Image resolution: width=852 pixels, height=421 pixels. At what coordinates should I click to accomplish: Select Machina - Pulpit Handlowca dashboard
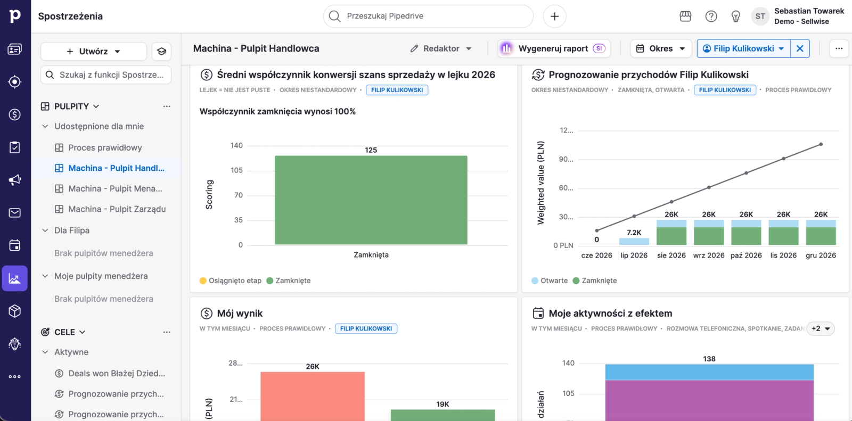(110, 168)
